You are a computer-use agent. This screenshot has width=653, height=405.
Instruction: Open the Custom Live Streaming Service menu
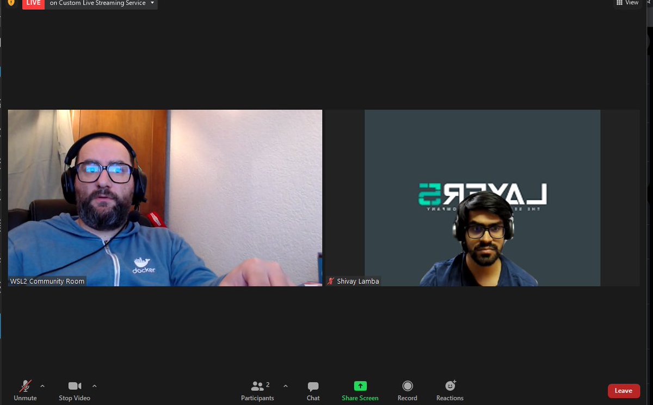(x=151, y=3)
